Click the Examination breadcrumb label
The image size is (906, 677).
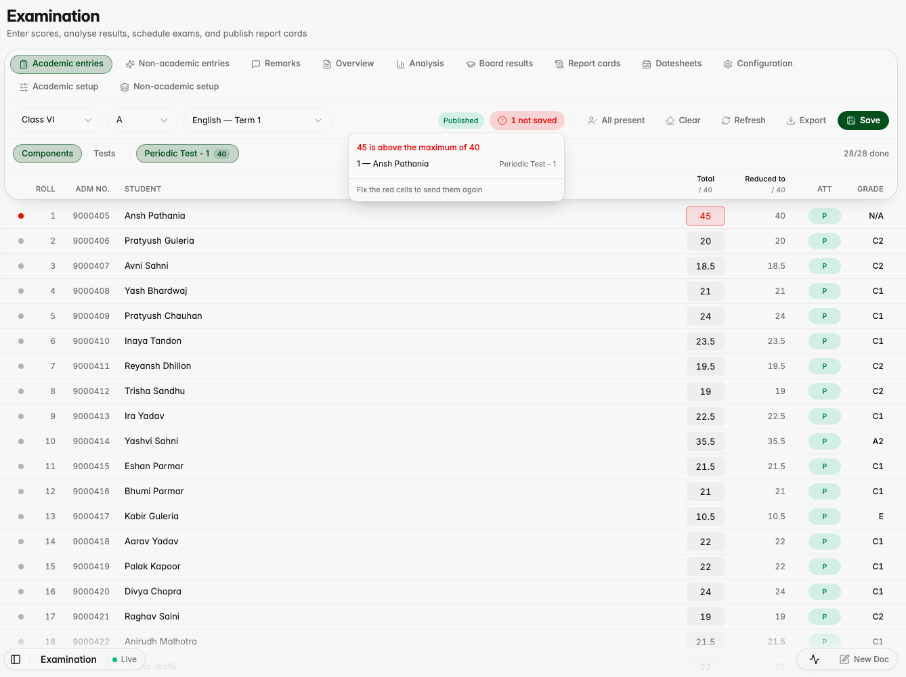coord(68,659)
